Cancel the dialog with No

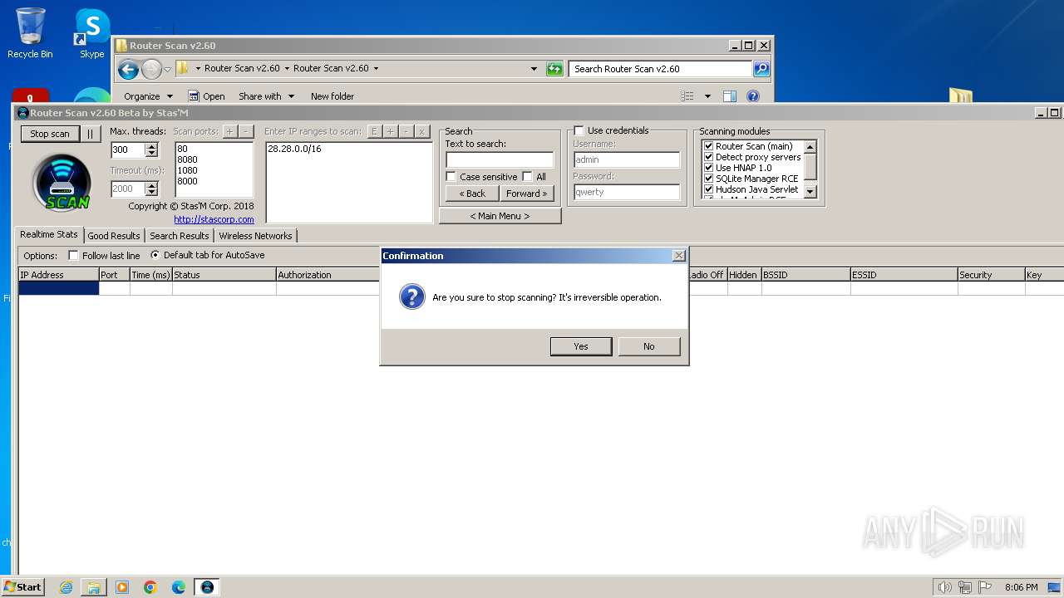coord(649,346)
